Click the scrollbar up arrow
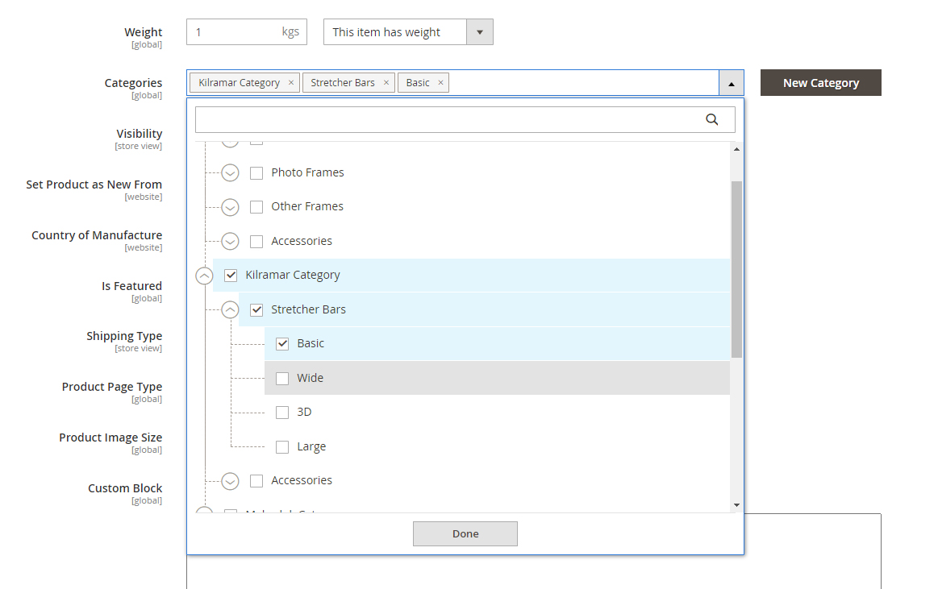938x589 pixels. [x=736, y=149]
